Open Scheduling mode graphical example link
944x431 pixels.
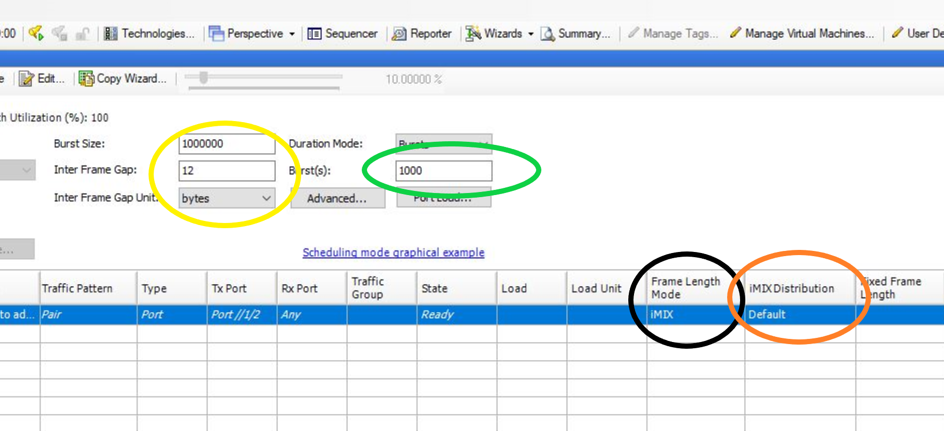coord(393,252)
